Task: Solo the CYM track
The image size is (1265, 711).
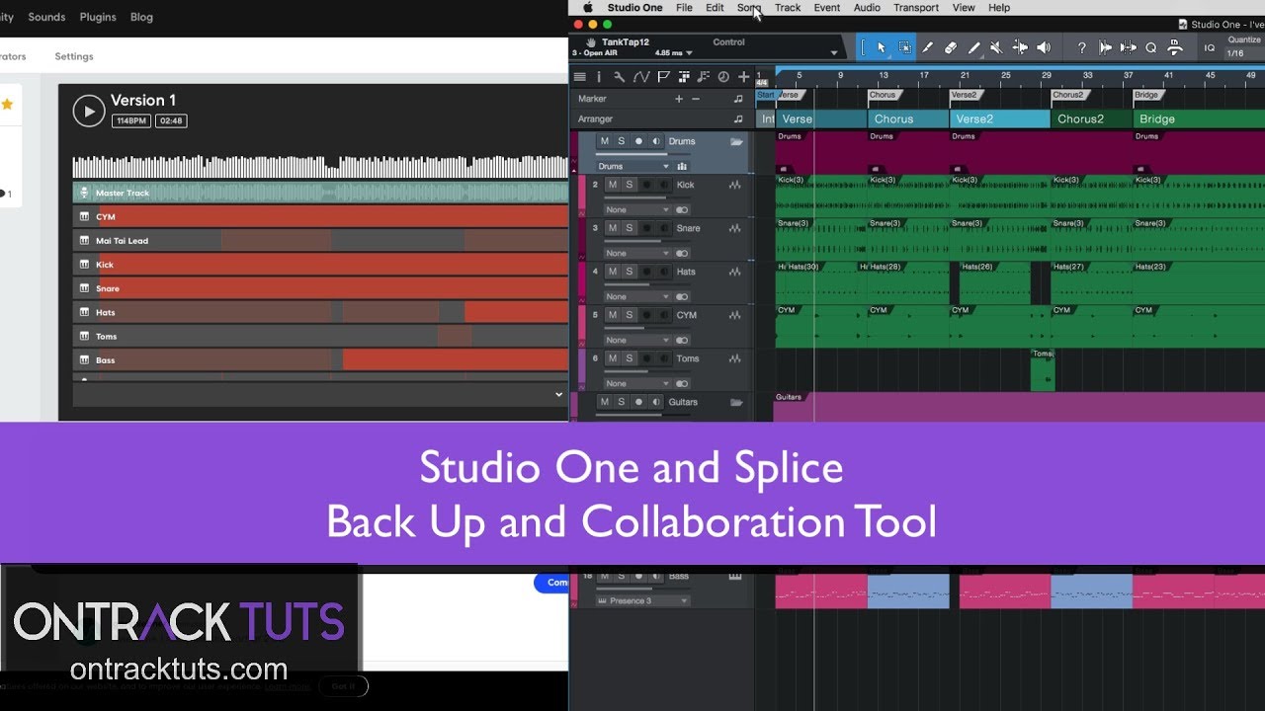Action: [629, 315]
